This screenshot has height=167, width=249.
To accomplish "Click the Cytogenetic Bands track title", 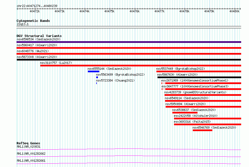I will pos(33,21).
